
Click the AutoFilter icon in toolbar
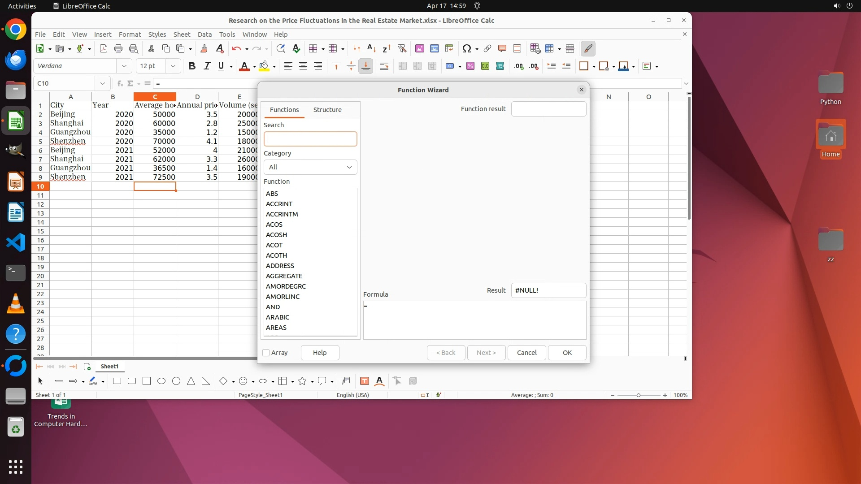click(x=402, y=48)
